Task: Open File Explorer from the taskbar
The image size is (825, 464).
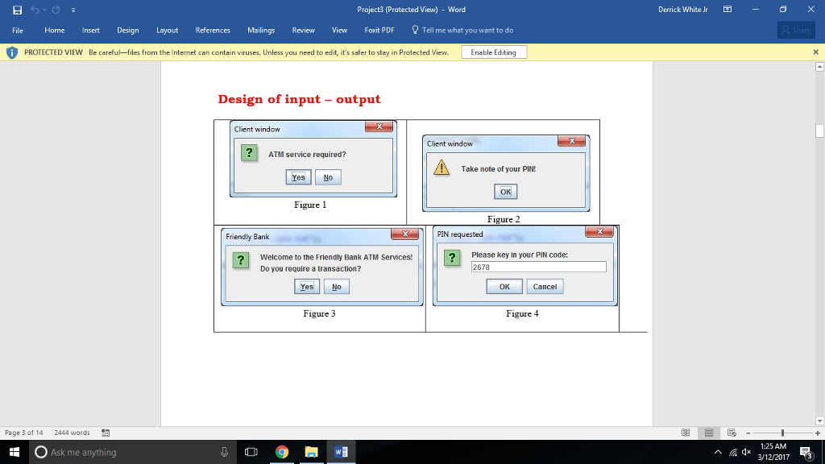Action: click(x=310, y=451)
